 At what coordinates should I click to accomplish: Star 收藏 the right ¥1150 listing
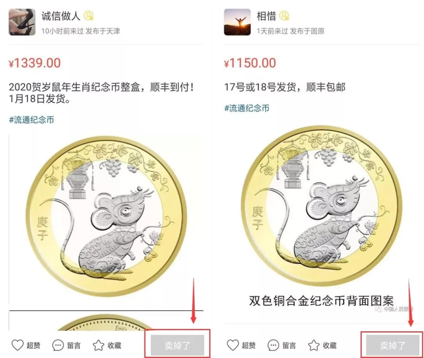pyautogui.click(x=313, y=345)
